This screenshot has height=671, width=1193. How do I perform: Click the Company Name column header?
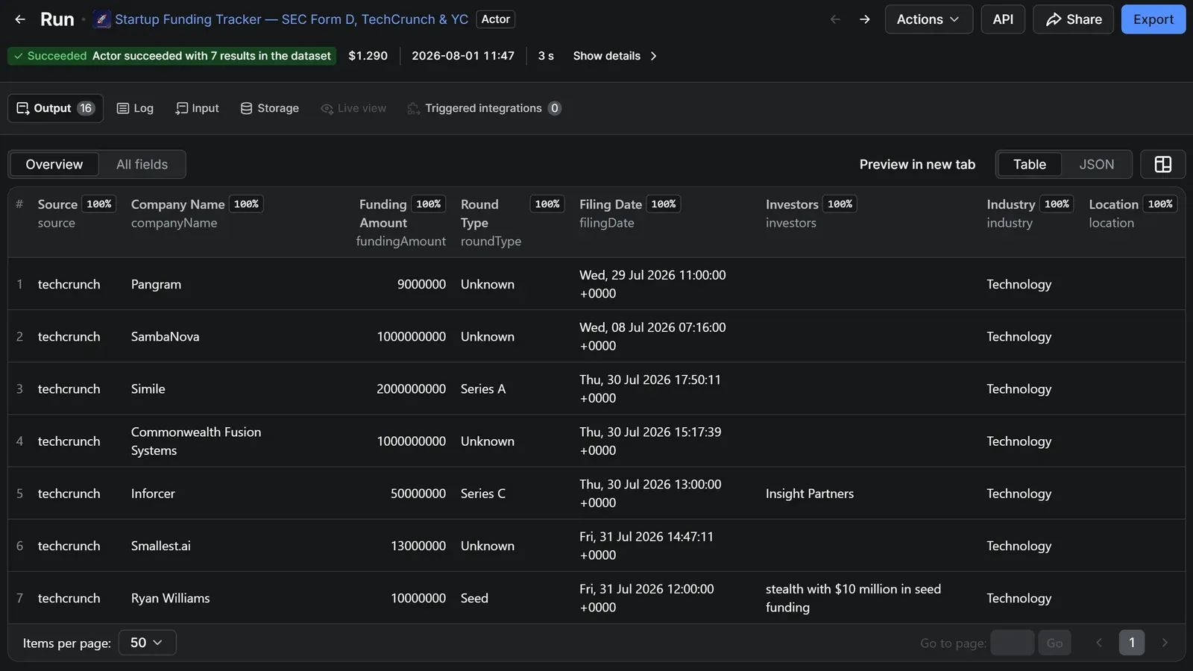(177, 204)
